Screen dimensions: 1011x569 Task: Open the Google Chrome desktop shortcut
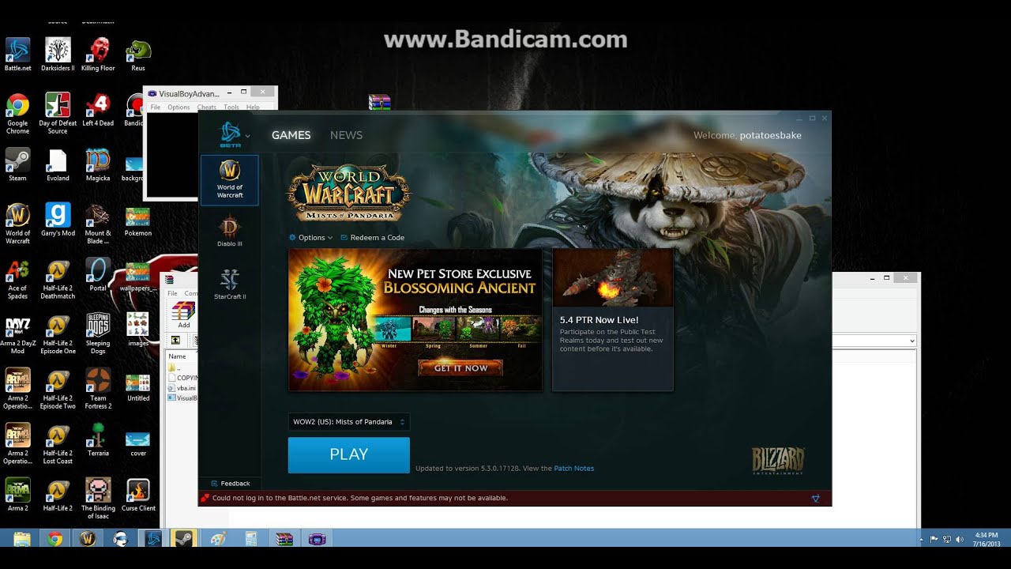(17, 113)
